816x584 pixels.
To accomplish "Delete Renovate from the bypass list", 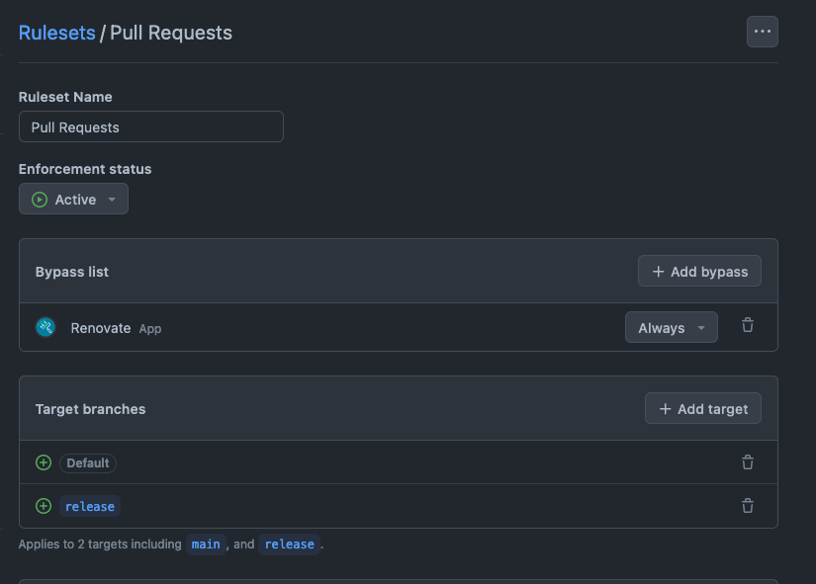I will 748,325.
